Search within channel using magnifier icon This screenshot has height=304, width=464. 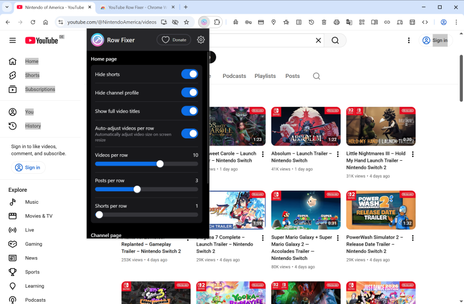pyautogui.click(x=316, y=76)
